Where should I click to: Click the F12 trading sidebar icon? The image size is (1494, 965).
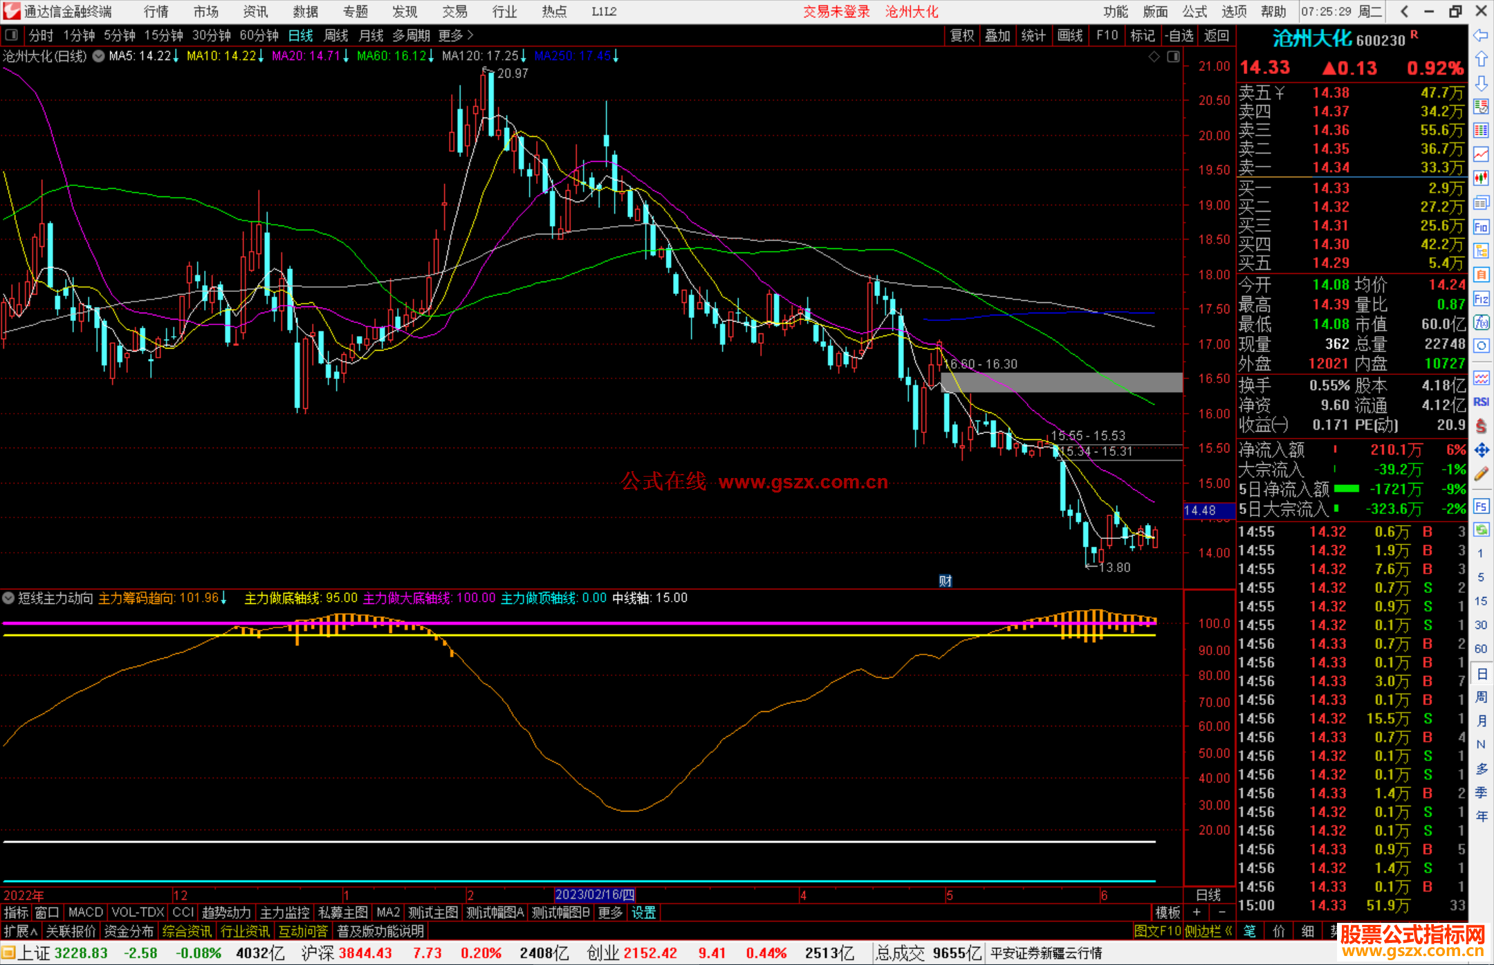point(1481,299)
